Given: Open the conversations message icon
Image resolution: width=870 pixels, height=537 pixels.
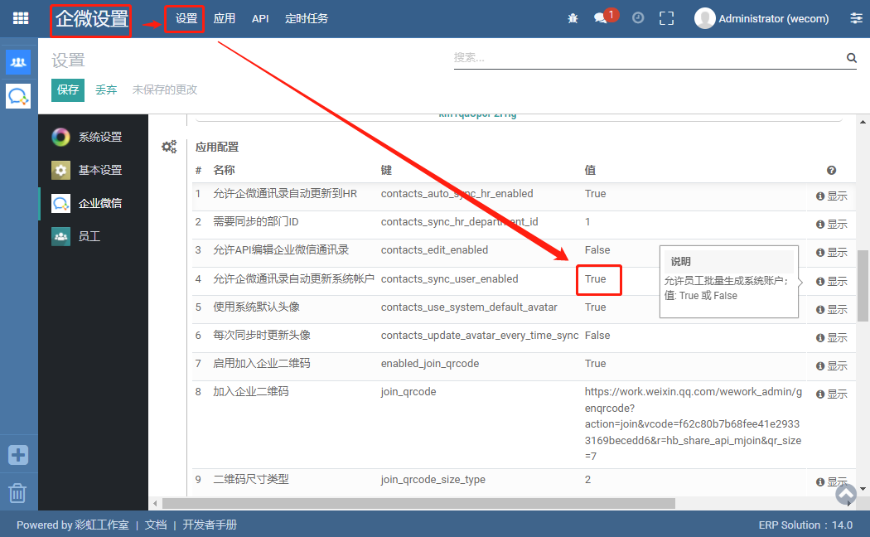Looking at the screenshot, I should (x=601, y=18).
